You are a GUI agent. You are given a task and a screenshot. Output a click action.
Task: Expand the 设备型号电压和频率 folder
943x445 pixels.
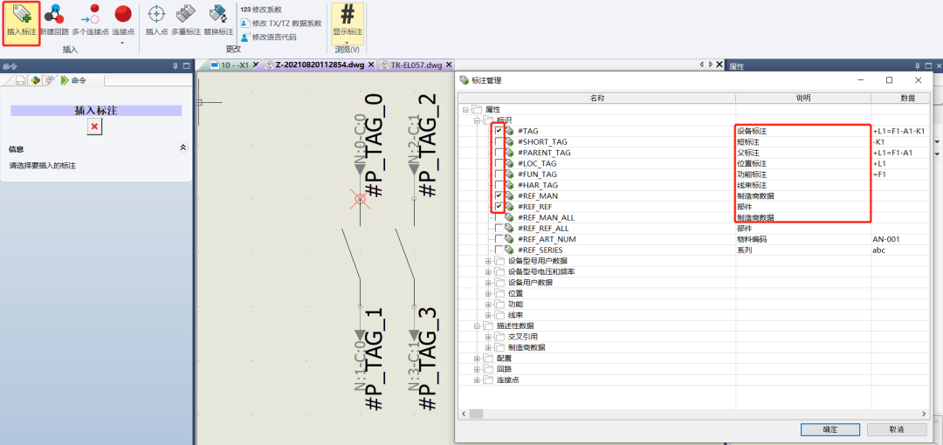coord(488,271)
